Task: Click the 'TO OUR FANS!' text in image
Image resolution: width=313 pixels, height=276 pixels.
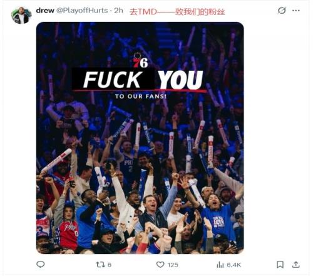Action: coord(141,97)
